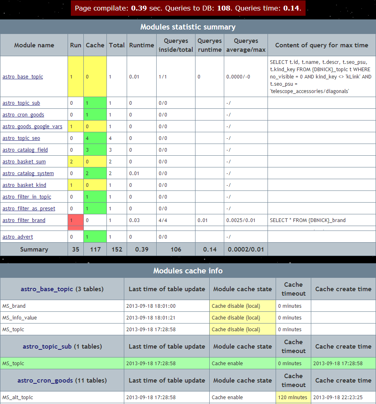Follow the astro_basket_kind link

(24, 185)
